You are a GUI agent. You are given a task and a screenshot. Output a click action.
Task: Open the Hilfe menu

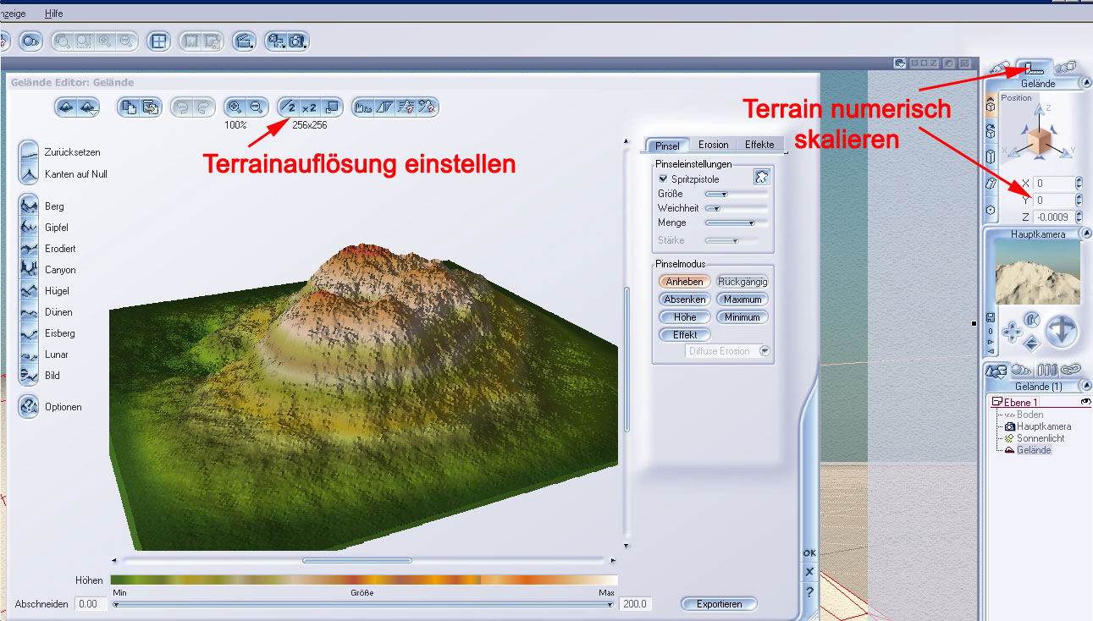(54, 14)
